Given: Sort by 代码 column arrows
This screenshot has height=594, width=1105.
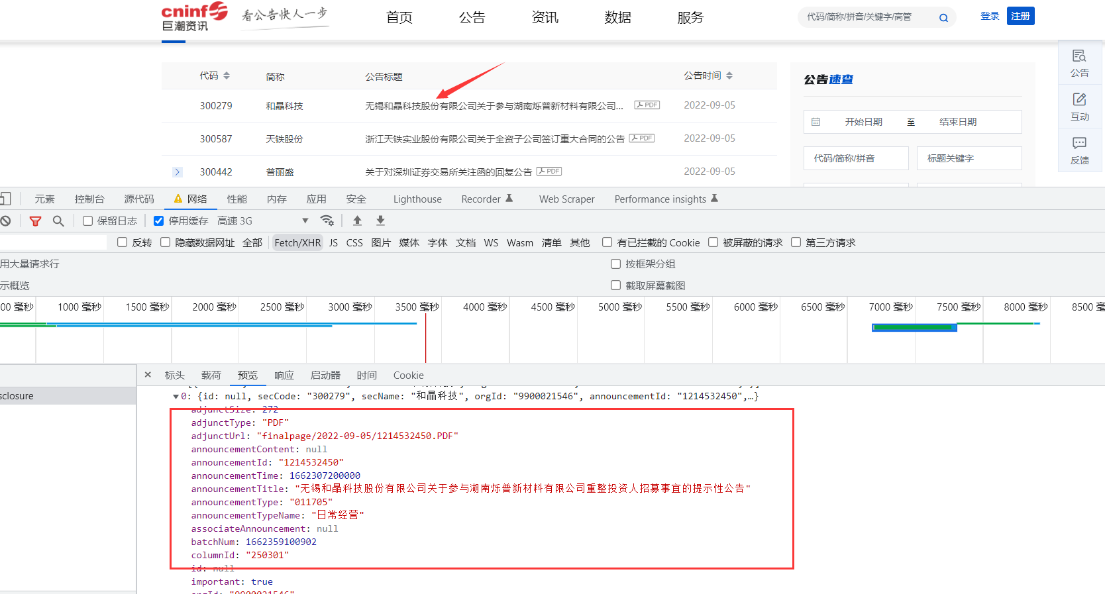Looking at the screenshot, I should [227, 75].
